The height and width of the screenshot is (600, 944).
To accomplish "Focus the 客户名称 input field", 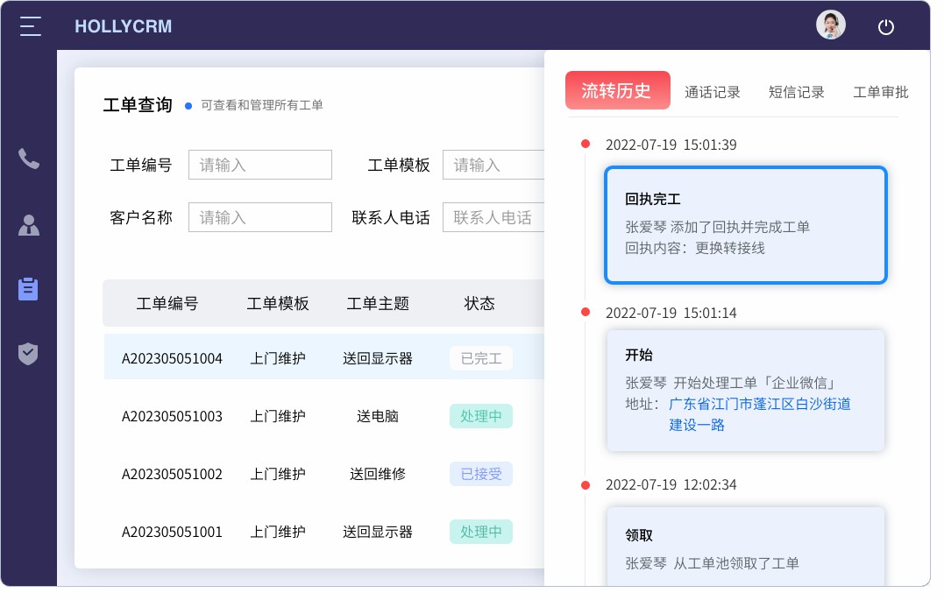I will pyautogui.click(x=260, y=217).
